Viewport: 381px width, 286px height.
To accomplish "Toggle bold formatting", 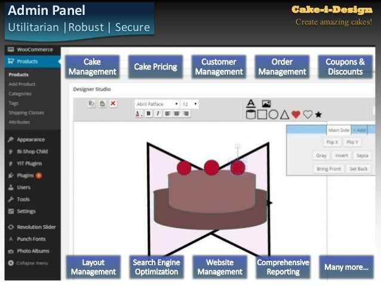I will pyautogui.click(x=149, y=113).
